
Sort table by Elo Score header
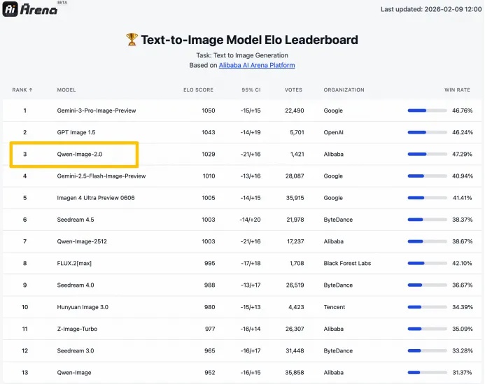pyautogui.click(x=199, y=90)
